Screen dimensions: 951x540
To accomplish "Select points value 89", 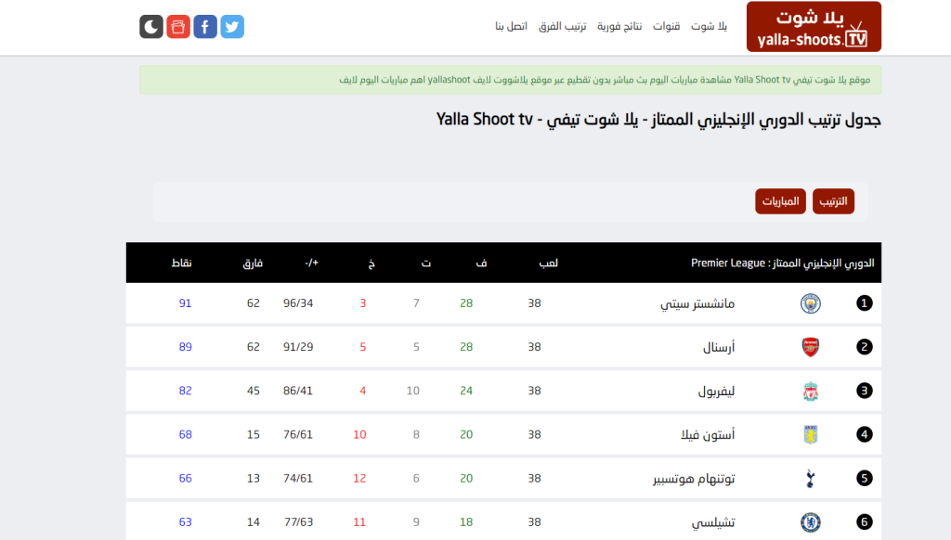I will pyautogui.click(x=185, y=347).
